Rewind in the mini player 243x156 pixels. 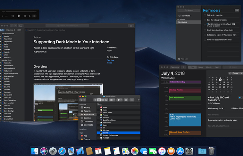click(12, 16)
